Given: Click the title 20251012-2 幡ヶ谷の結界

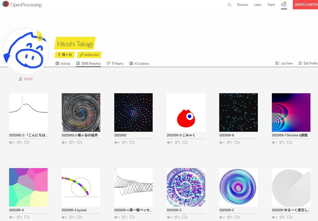Looking at the screenshot, I should point(80,135).
